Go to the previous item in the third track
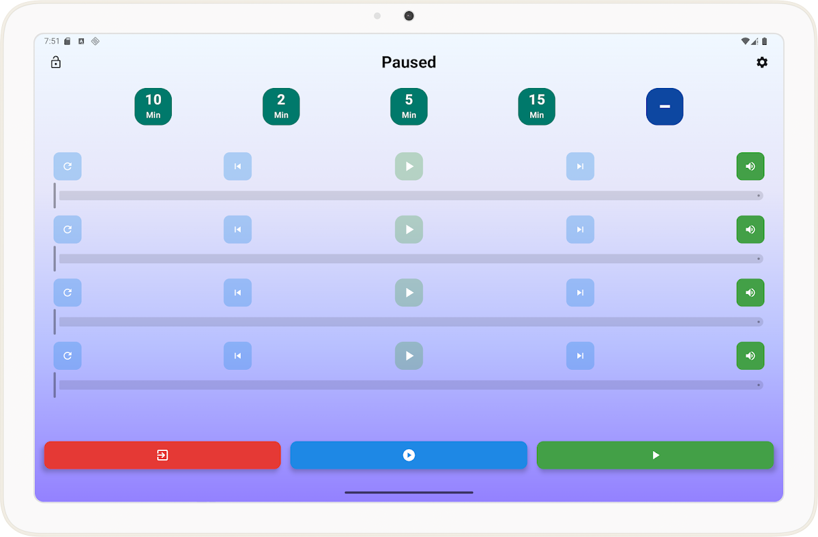The image size is (818, 537). click(x=238, y=293)
